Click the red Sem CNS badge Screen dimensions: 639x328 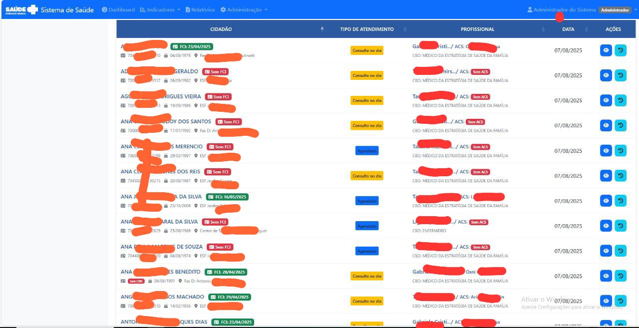(x=136, y=281)
